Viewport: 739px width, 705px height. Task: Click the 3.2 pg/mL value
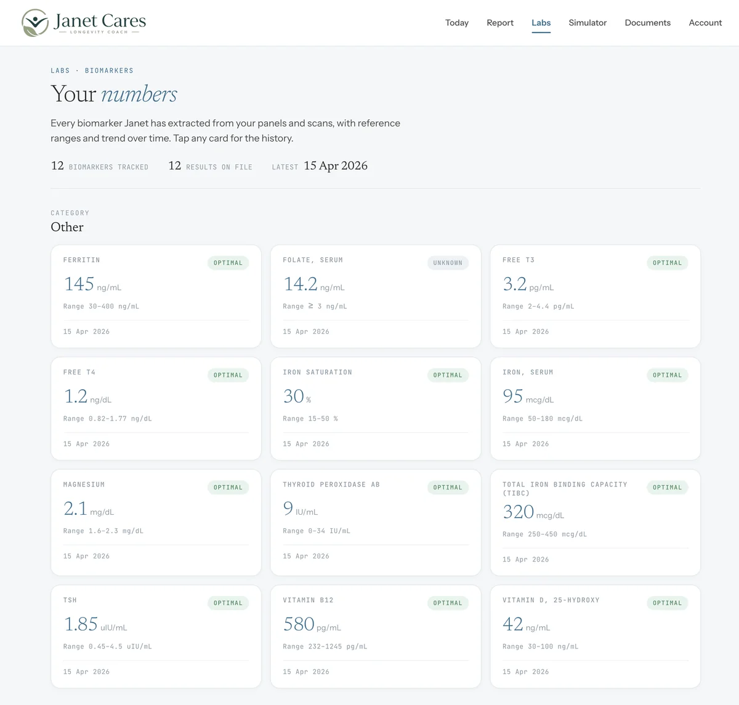(x=528, y=284)
